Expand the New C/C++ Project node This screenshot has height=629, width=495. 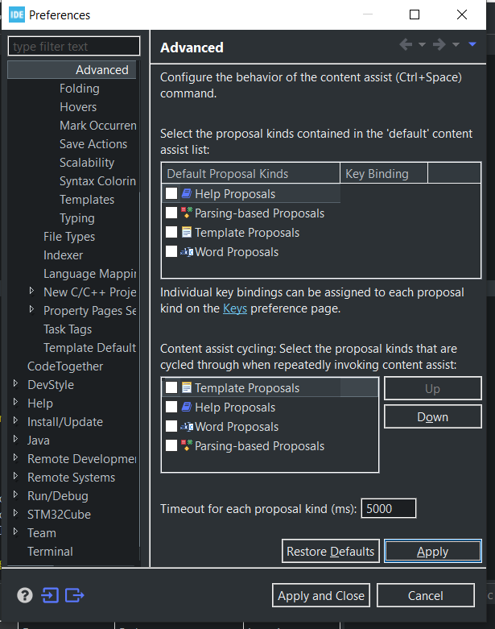pyautogui.click(x=31, y=292)
